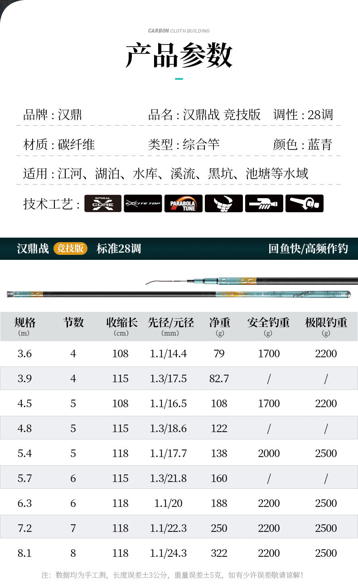Click the fifth technology icon with rod grip

[x=264, y=204]
